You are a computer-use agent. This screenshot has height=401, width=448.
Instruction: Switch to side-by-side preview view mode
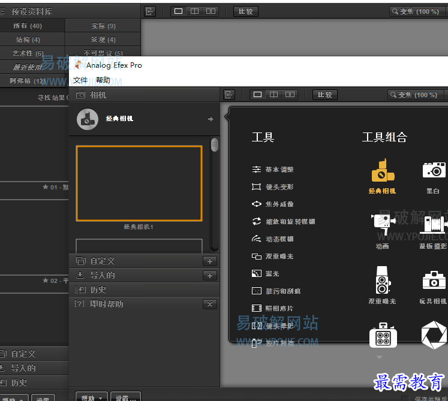click(290, 95)
